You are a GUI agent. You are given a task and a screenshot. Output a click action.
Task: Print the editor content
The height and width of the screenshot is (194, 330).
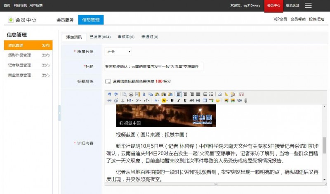(131, 94)
